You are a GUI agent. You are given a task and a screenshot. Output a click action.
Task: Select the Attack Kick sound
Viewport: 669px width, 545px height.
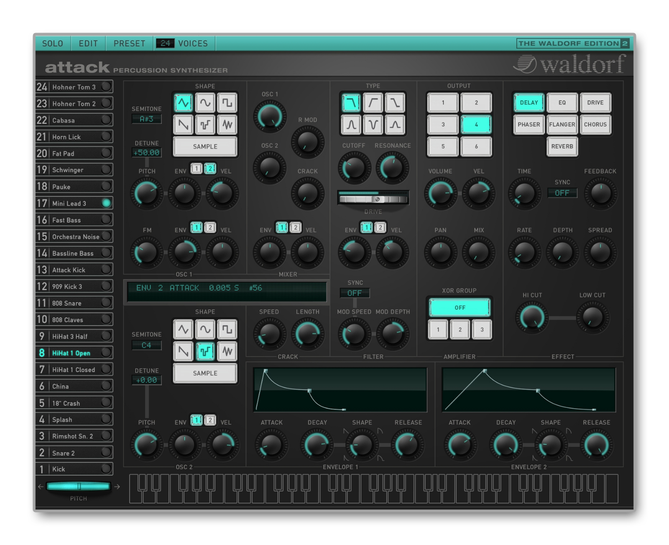pyautogui.click(x=74, y=270)
